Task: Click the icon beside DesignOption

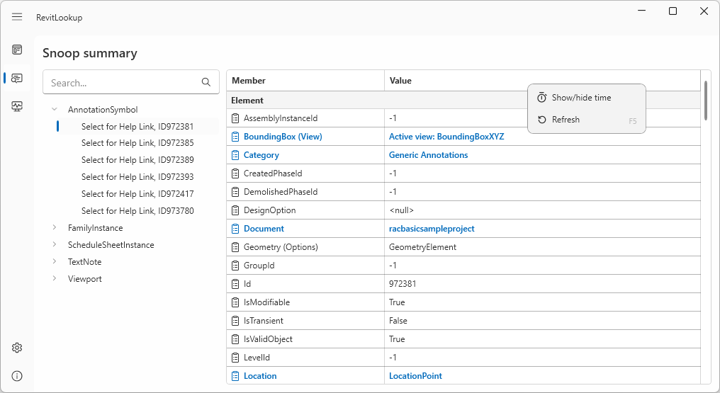Action: point(235,210)
